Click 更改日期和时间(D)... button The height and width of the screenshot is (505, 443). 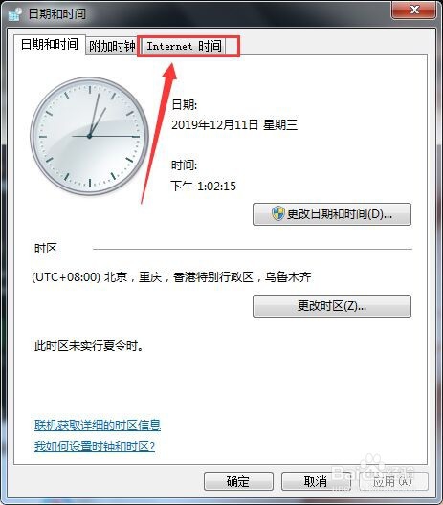332,214
